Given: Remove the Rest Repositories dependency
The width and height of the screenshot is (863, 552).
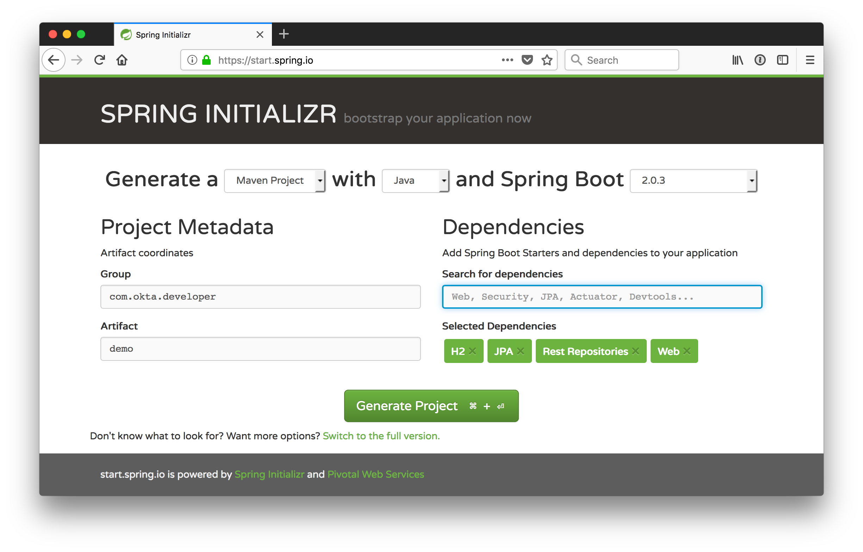Looking at the screenshot, I should 636,351.
